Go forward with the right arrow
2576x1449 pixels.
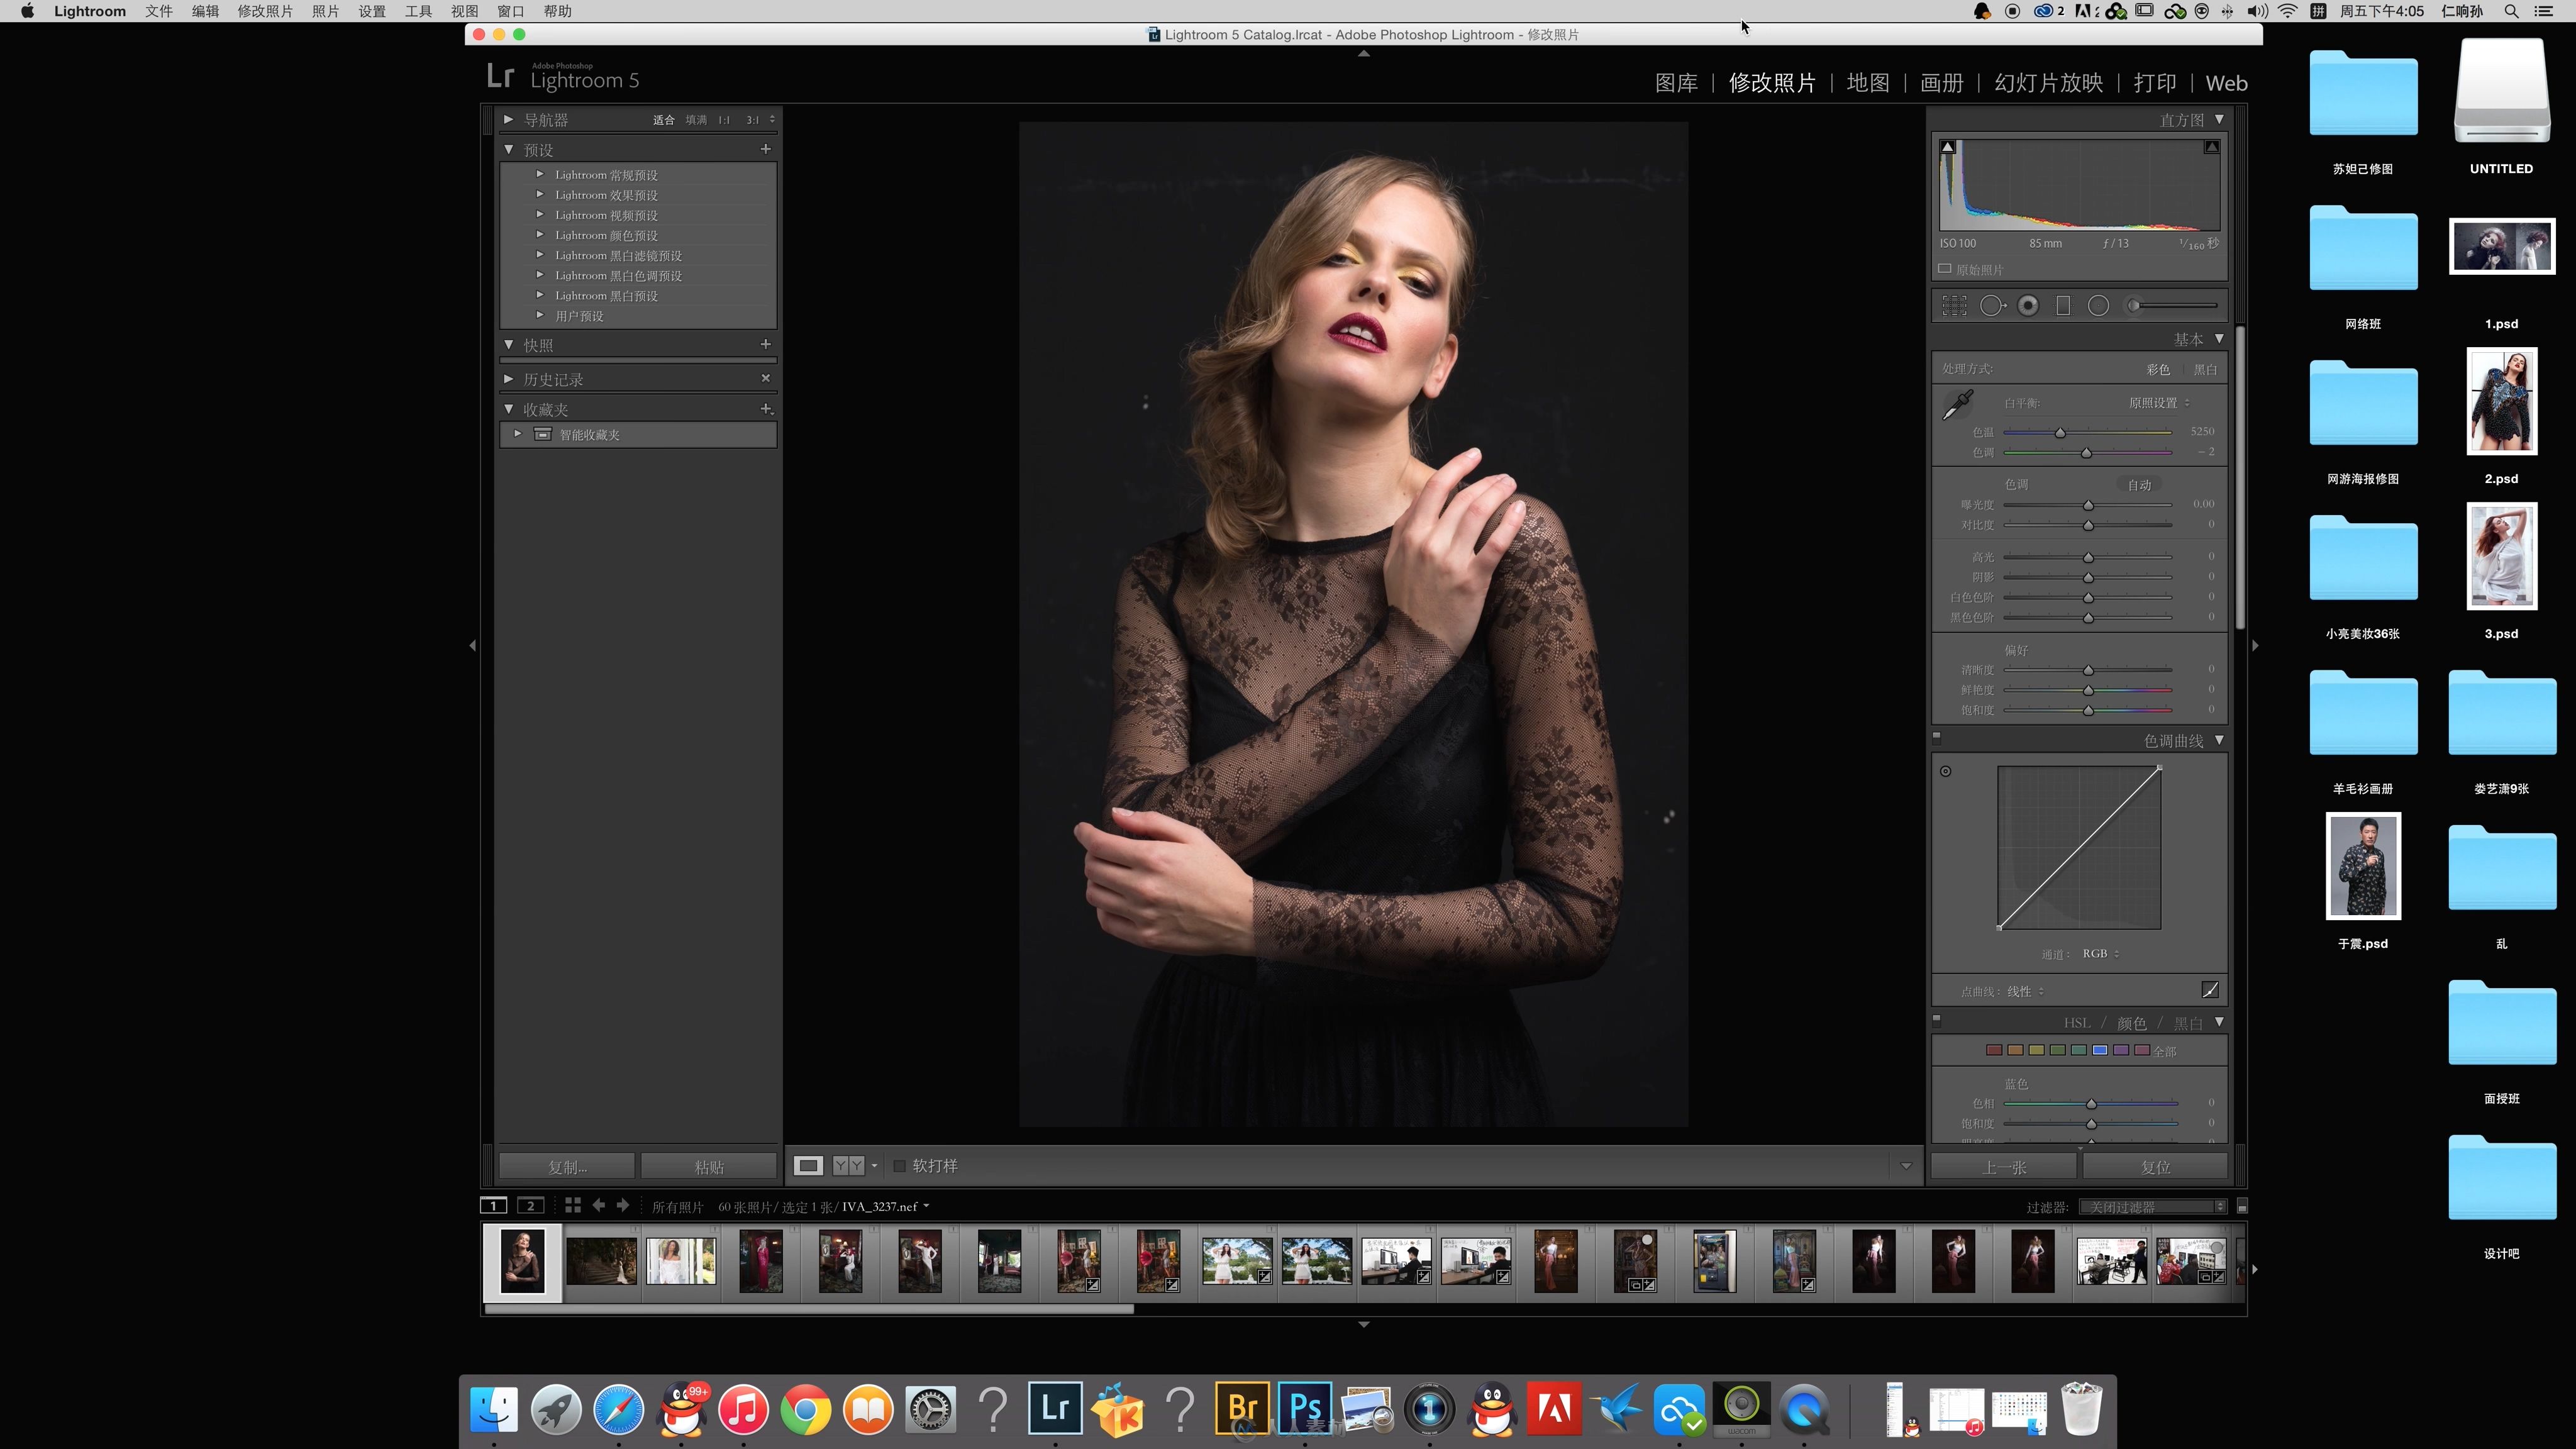[623, 1206]
